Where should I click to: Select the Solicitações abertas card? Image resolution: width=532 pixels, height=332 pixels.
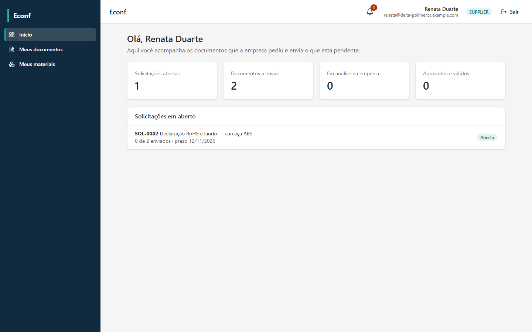click(x=172, y=81)
